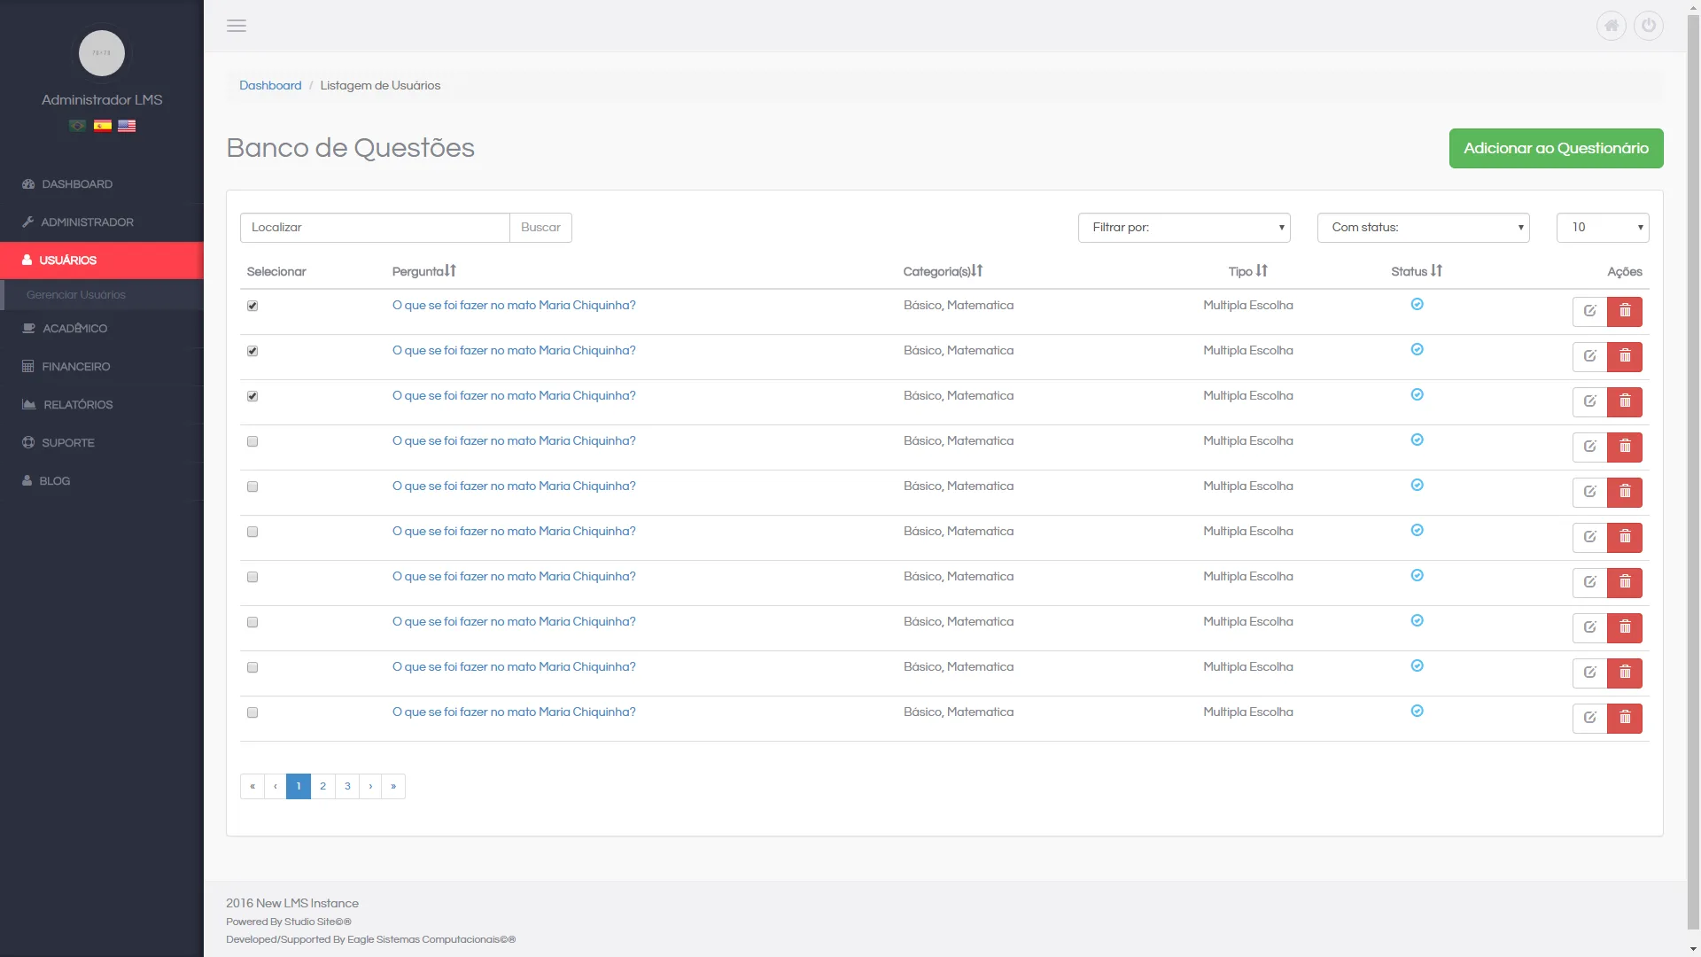1701x957 pixels.
Task: Uncheck the third row's checkbox
Action: click(x=252, y=396)
